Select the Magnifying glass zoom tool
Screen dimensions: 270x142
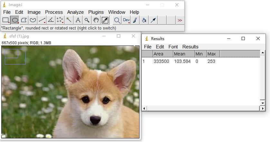87,20
